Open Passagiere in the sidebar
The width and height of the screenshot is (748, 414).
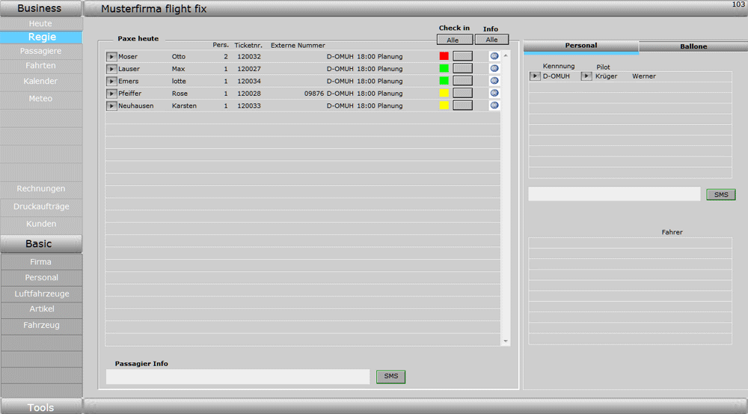[x=41, y=51]
